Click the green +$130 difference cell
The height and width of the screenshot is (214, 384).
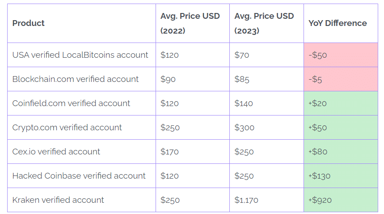(320, 176)
